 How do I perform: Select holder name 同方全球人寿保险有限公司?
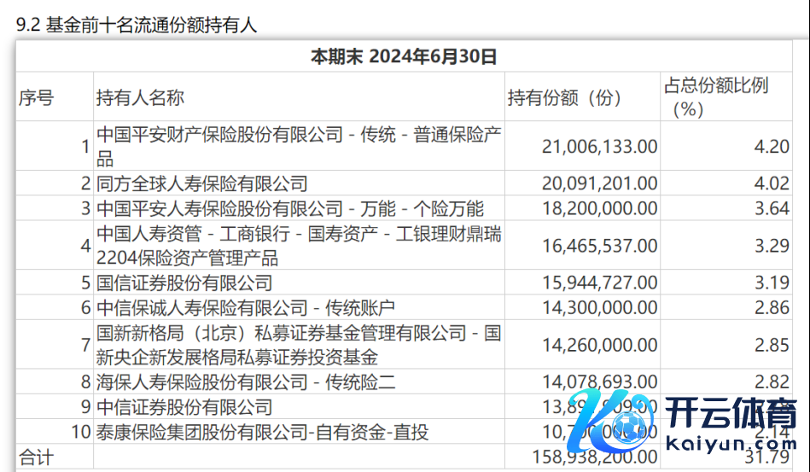click(202, 184)
